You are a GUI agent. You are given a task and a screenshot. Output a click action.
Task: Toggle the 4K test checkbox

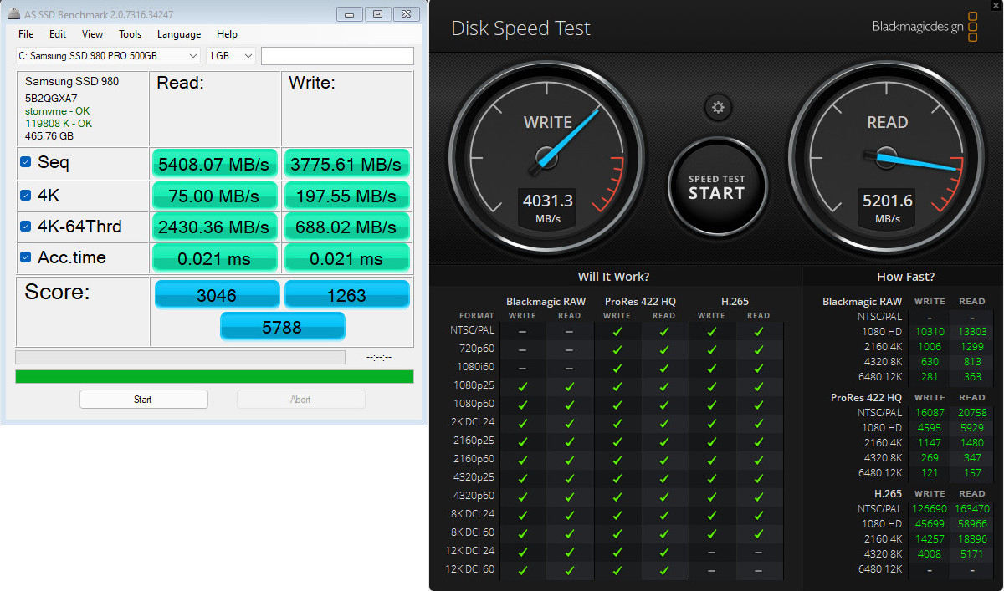tap(26, 196)
